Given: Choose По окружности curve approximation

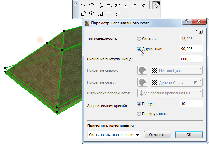Looking at the screenshot, I should (139, 114).
